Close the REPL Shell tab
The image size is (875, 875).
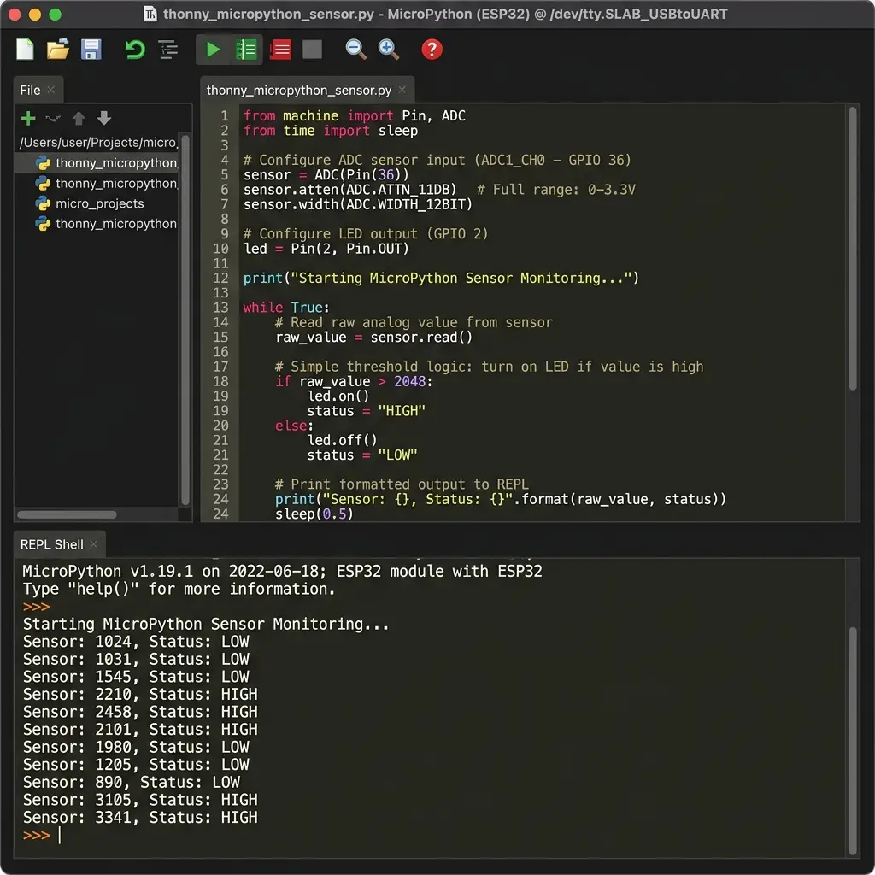pos(93,544)
